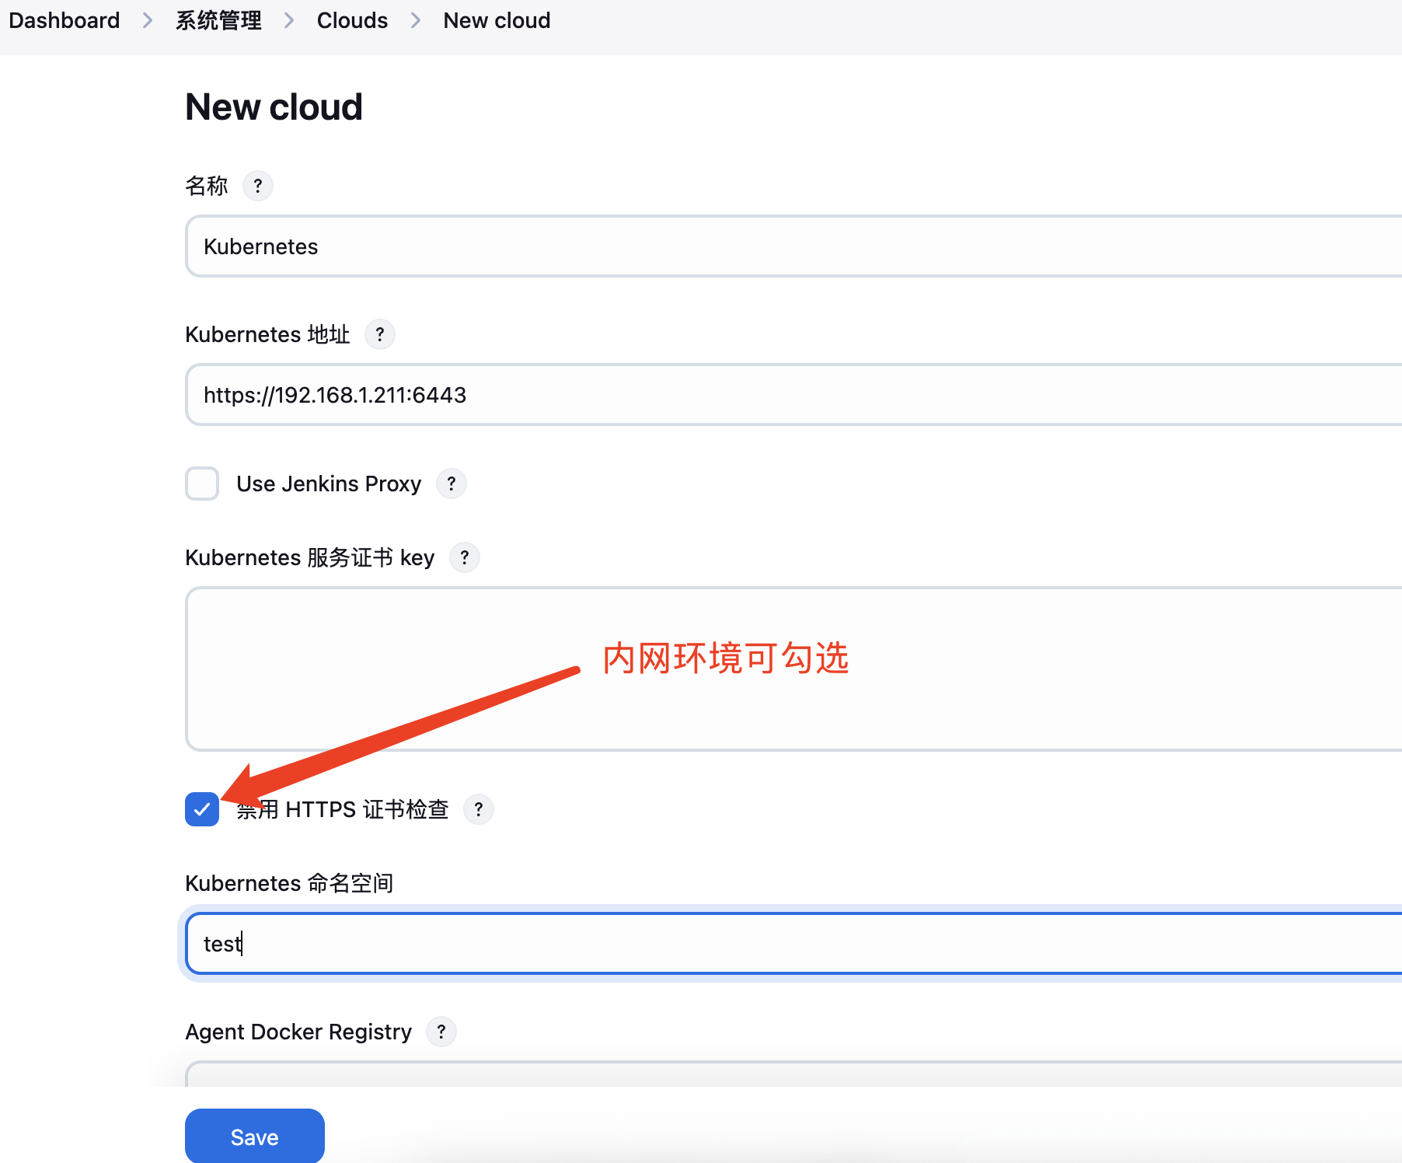Show help for Use Jenkins Proxy

(452, 484)
